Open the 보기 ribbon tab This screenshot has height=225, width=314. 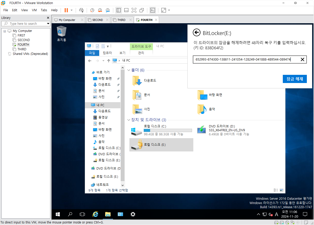(122, 53)
